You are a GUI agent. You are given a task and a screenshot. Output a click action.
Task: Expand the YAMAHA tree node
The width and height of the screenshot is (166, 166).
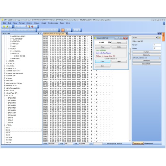[11, 51]
